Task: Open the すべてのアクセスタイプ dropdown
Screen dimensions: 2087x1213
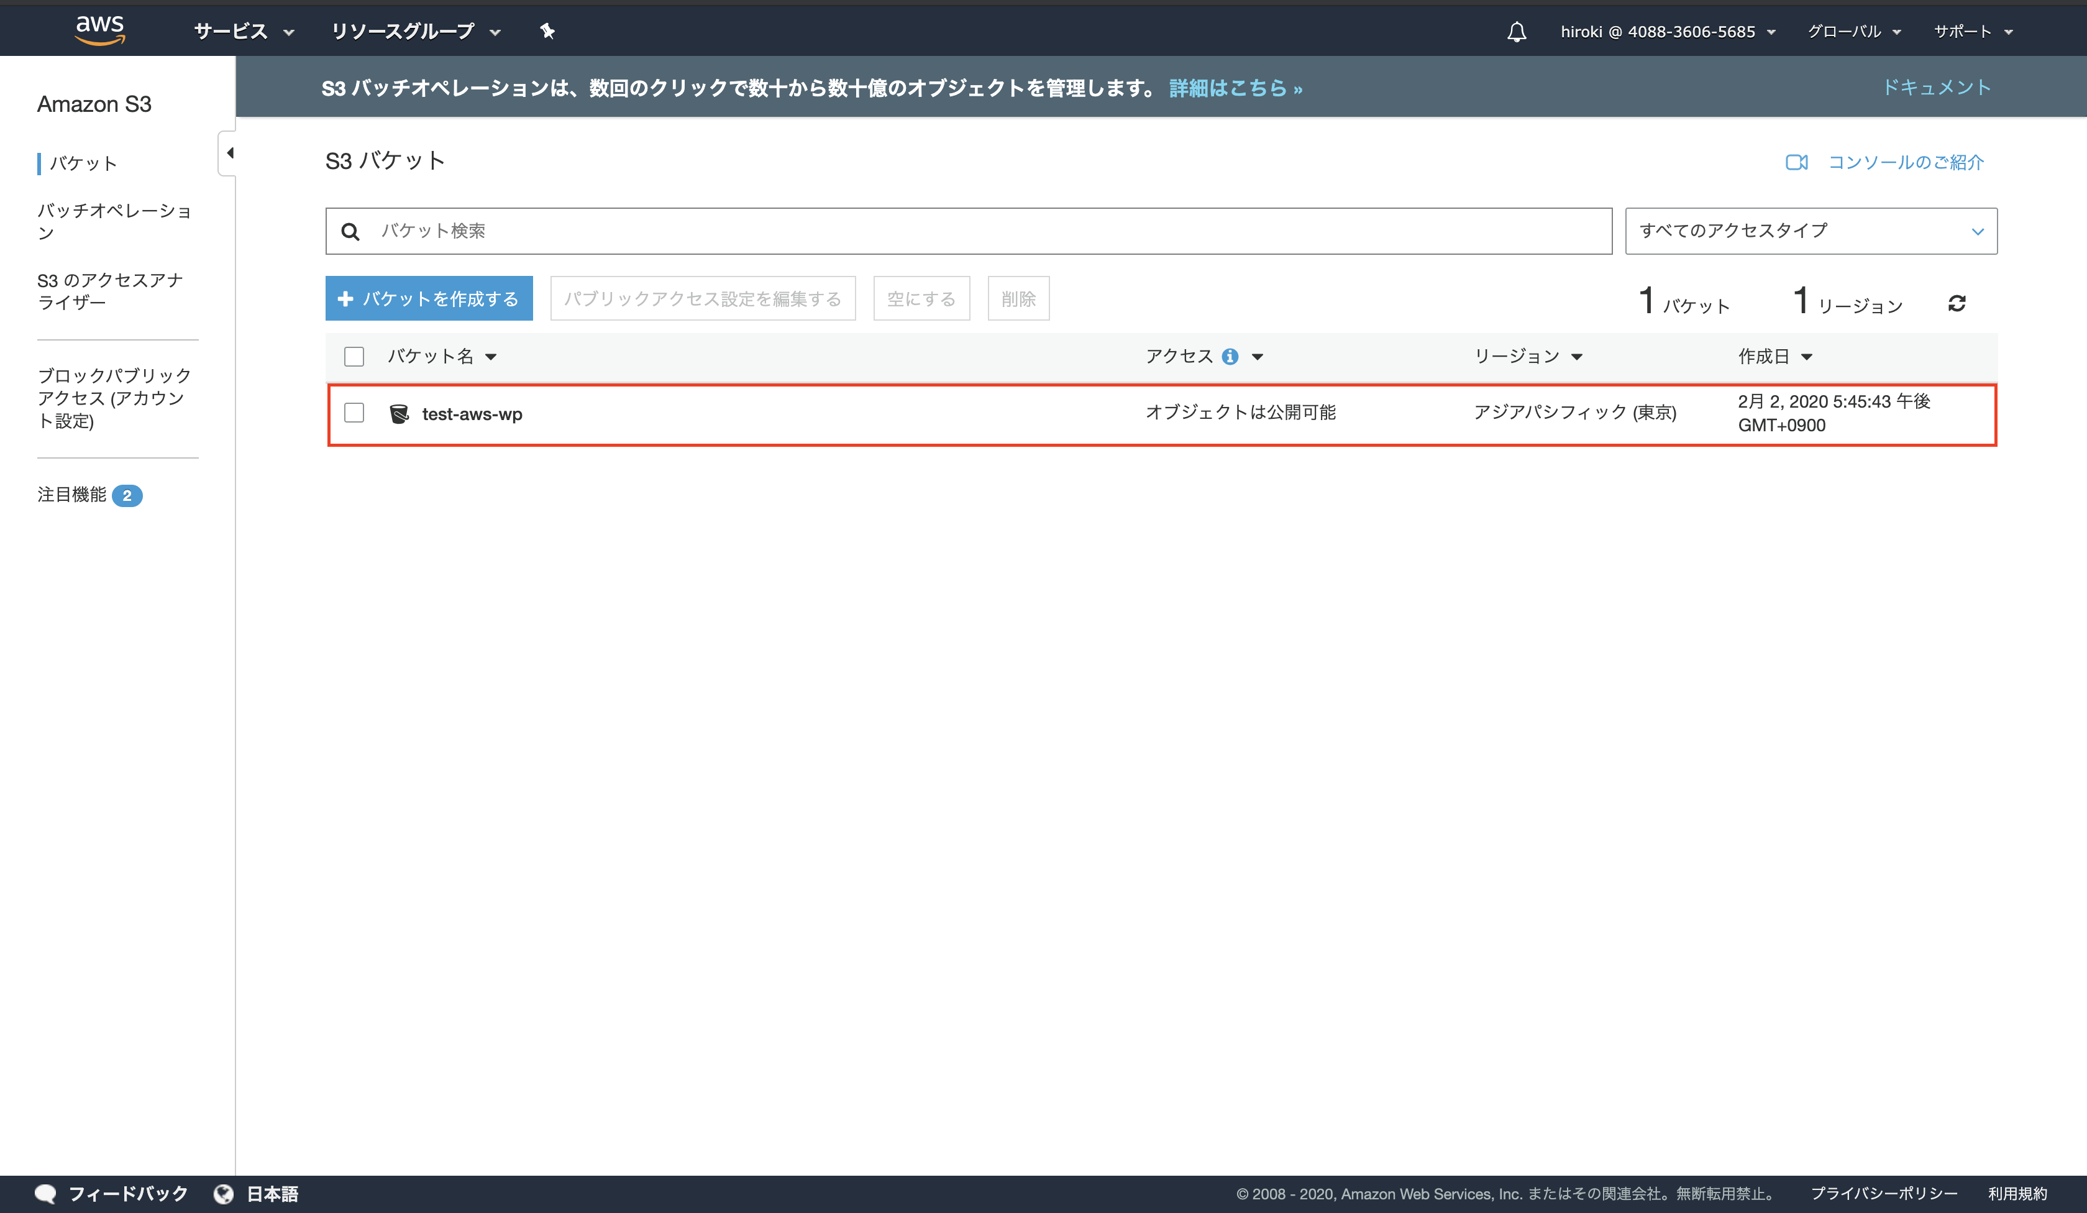Action: click(1811, 231)
